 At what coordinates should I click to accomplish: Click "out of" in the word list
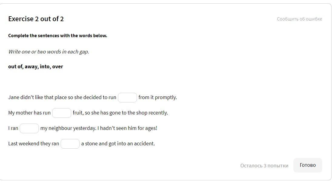15,66
